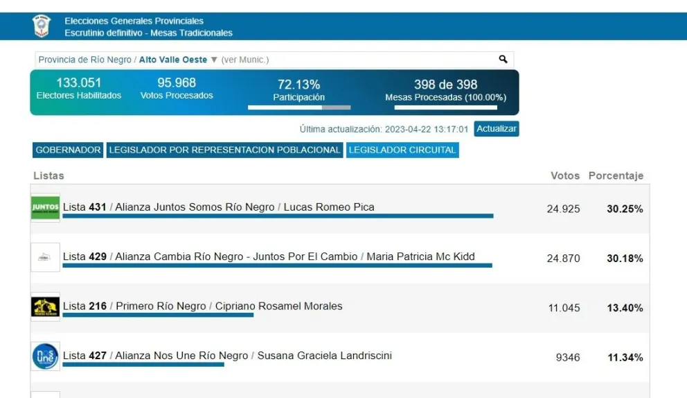Select Lista 427 Susana Graciela Landriscini text
This screenshot has width=687, height=398.
[227, 356]
